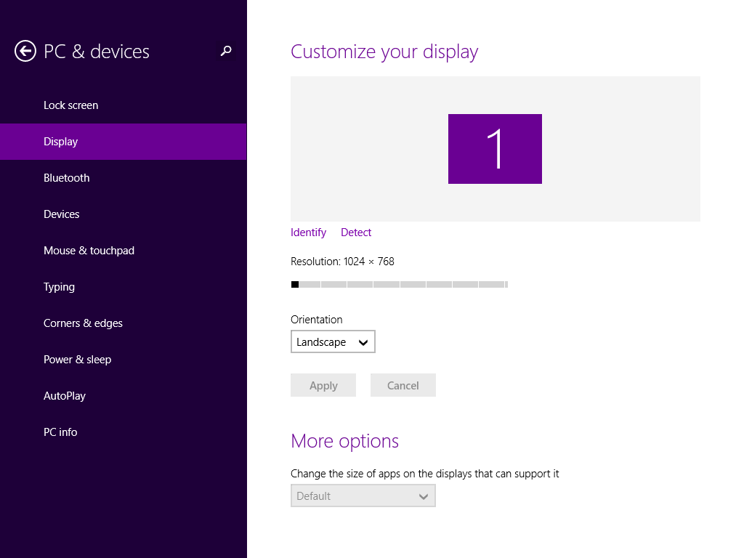Open the Default app size dropdown
The image size is (744, 558).
363,496
